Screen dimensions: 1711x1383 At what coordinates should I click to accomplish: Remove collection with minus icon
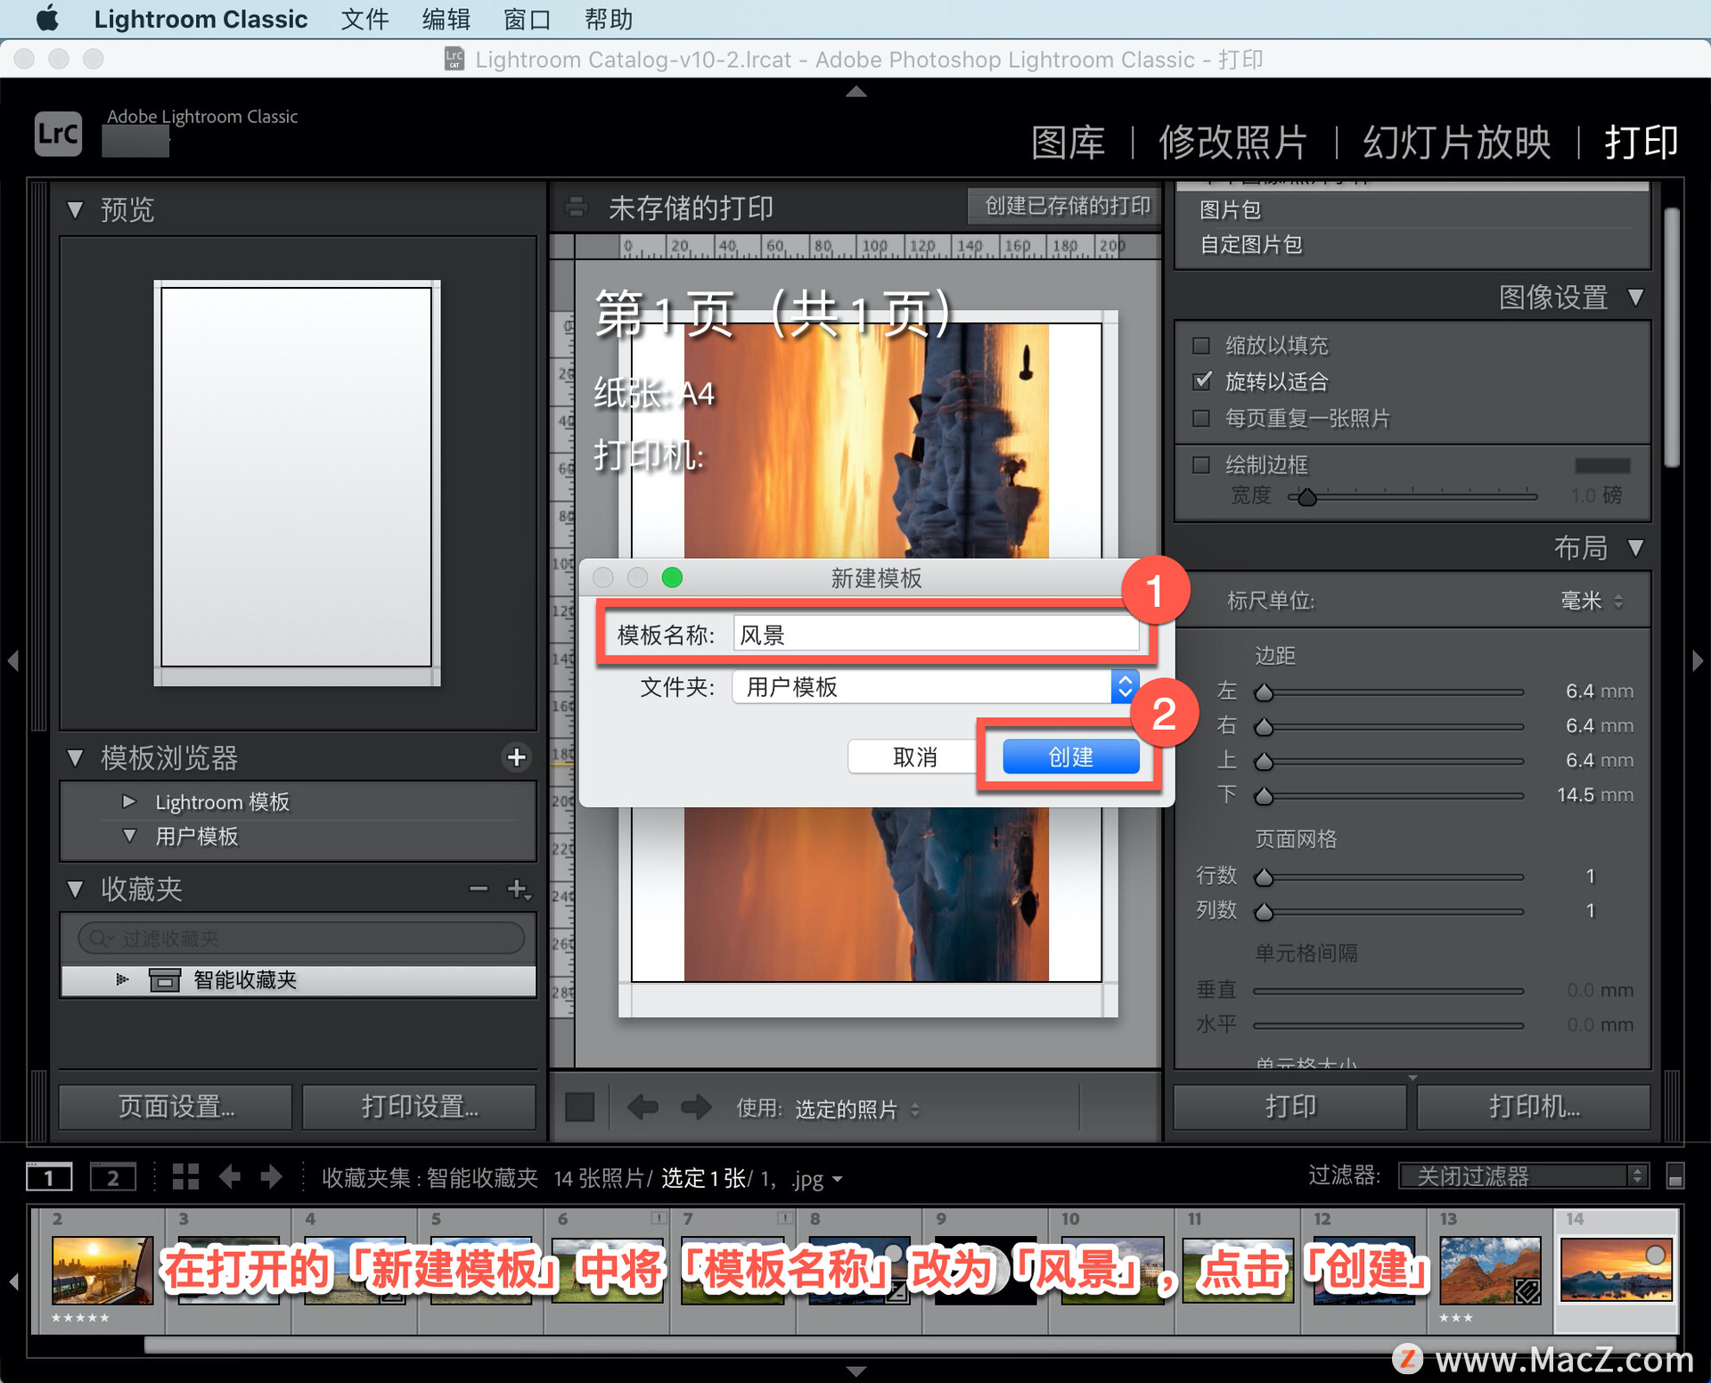(479, 888)
